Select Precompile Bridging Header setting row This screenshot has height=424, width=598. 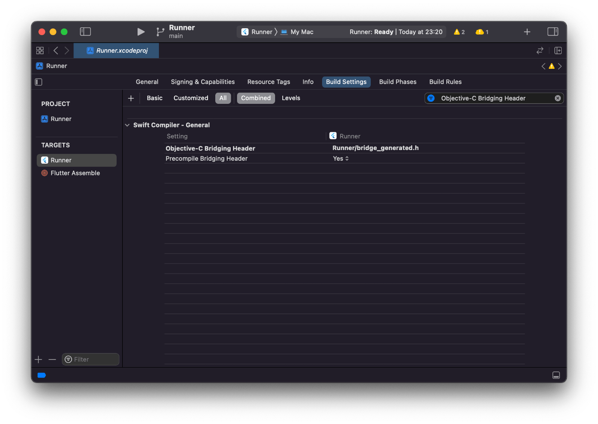345,159
